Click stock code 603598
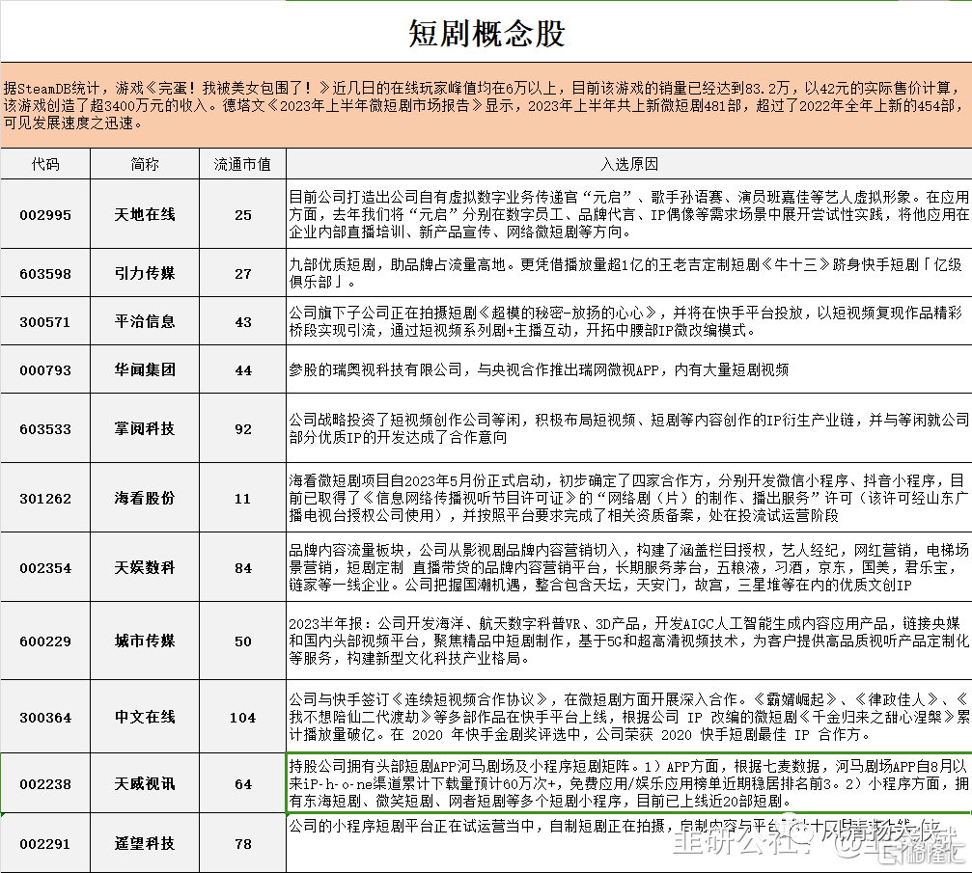 point(45,273)
